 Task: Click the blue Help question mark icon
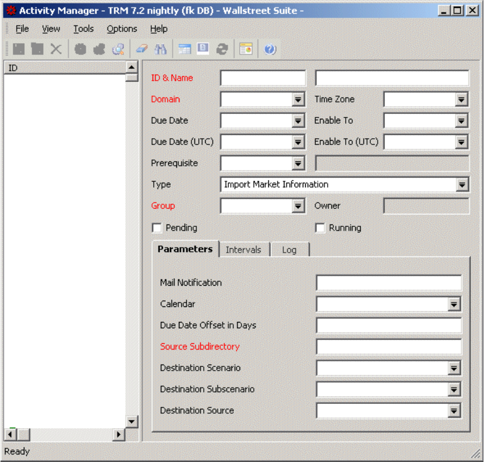point(270,49)
